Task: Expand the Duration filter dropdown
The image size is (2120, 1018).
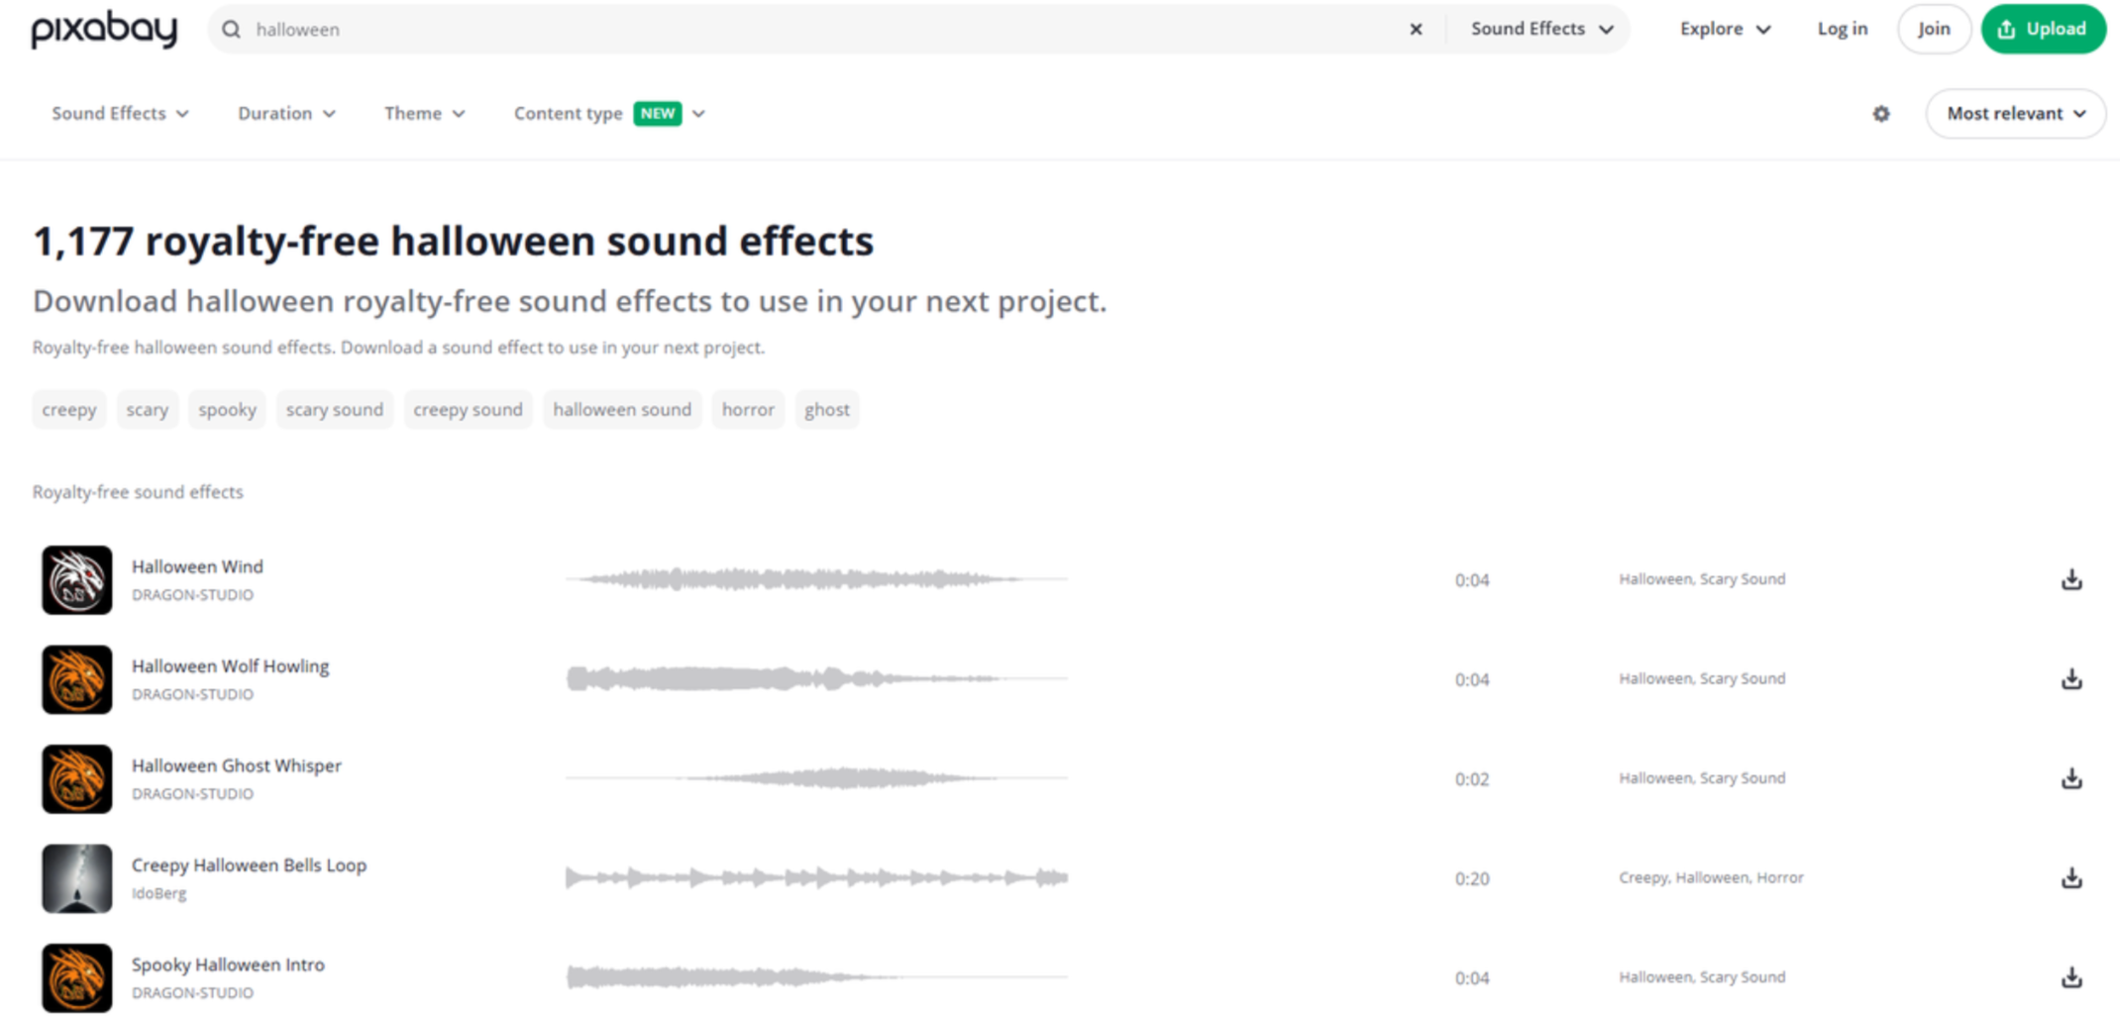Action: tap(286, 114)
